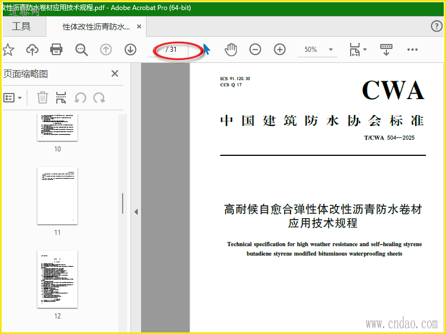Click the page number input field
446x334 pixels.
point(156,50)
